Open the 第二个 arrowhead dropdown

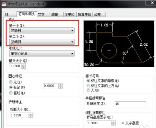tap(42, 42)
